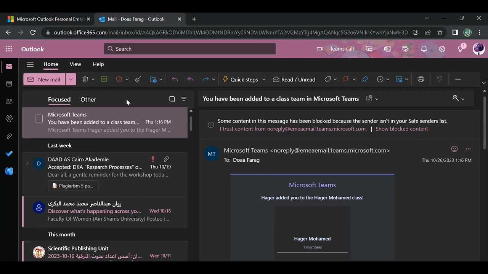Start a Teams call

tap(335, 49)
